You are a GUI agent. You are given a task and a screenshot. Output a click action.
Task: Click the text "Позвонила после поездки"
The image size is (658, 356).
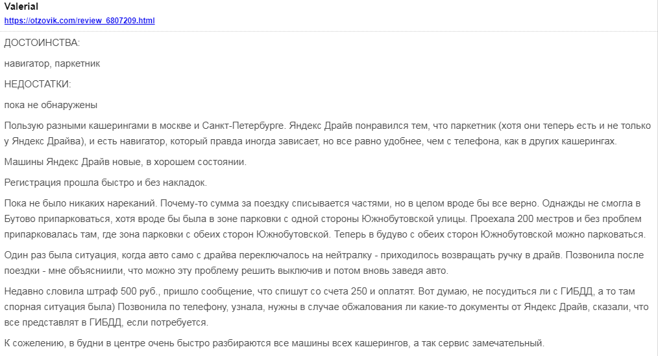click(x=584, y=255)
